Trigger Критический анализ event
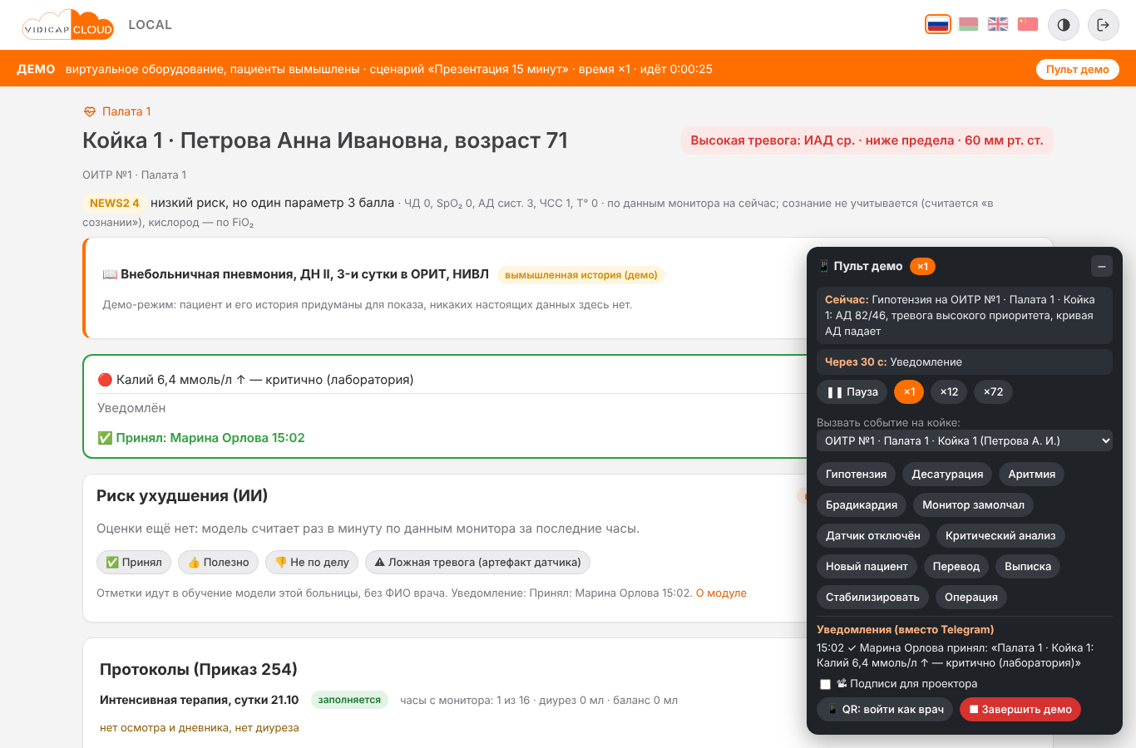The image size is (1136, 748). [x=1000, y=536]
